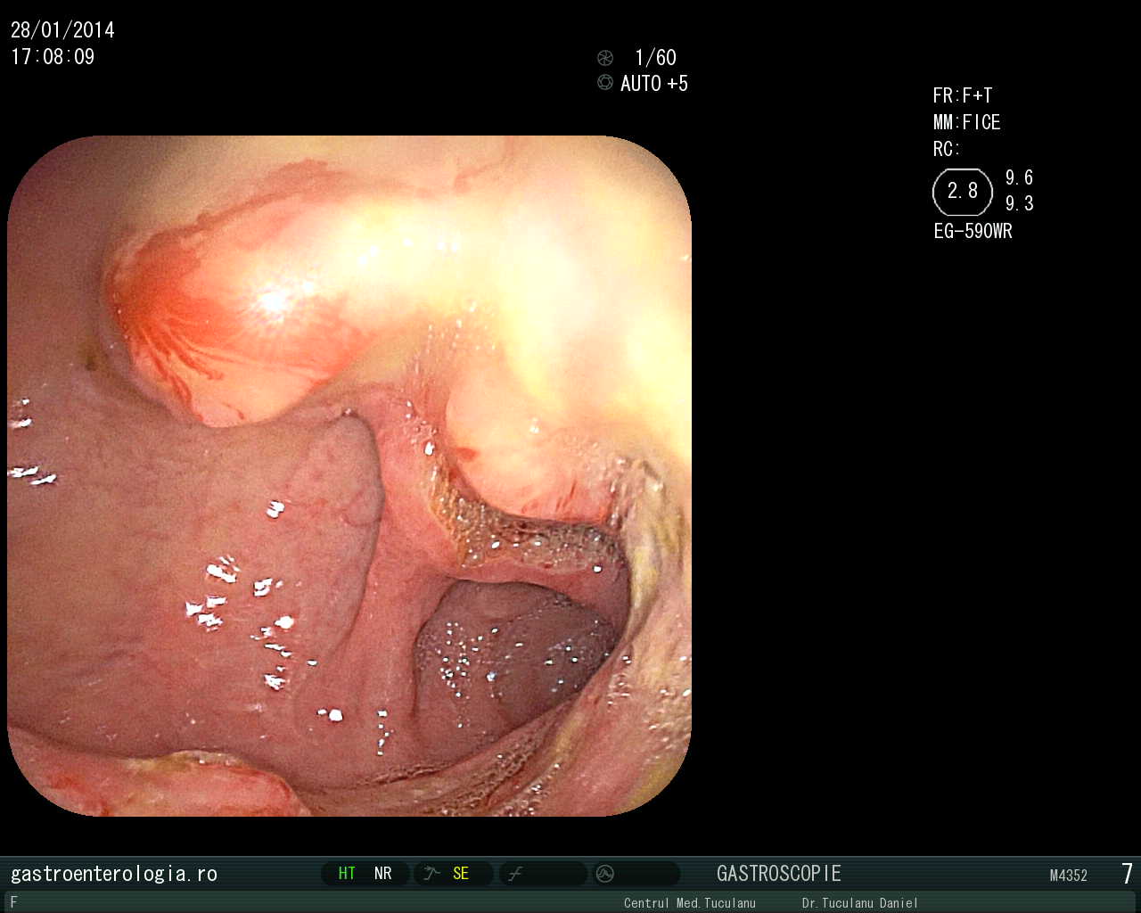Click the RC: label
1141x913 pixels.
[947, 150]
